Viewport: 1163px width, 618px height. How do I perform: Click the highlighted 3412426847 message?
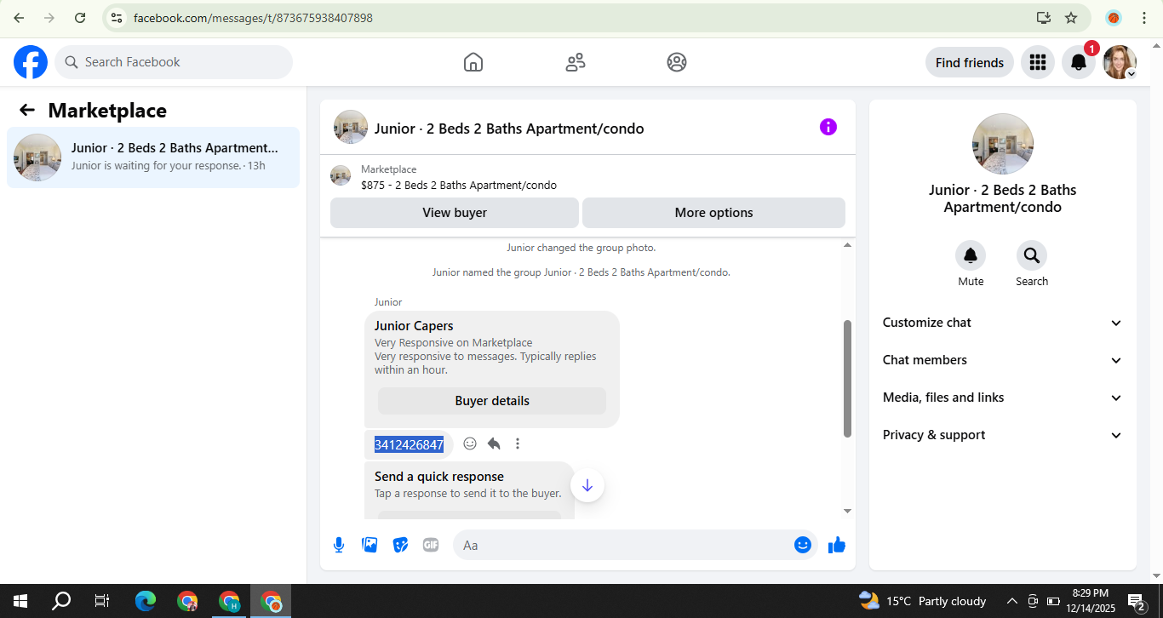pyautogui.click(x=409, y=444)
